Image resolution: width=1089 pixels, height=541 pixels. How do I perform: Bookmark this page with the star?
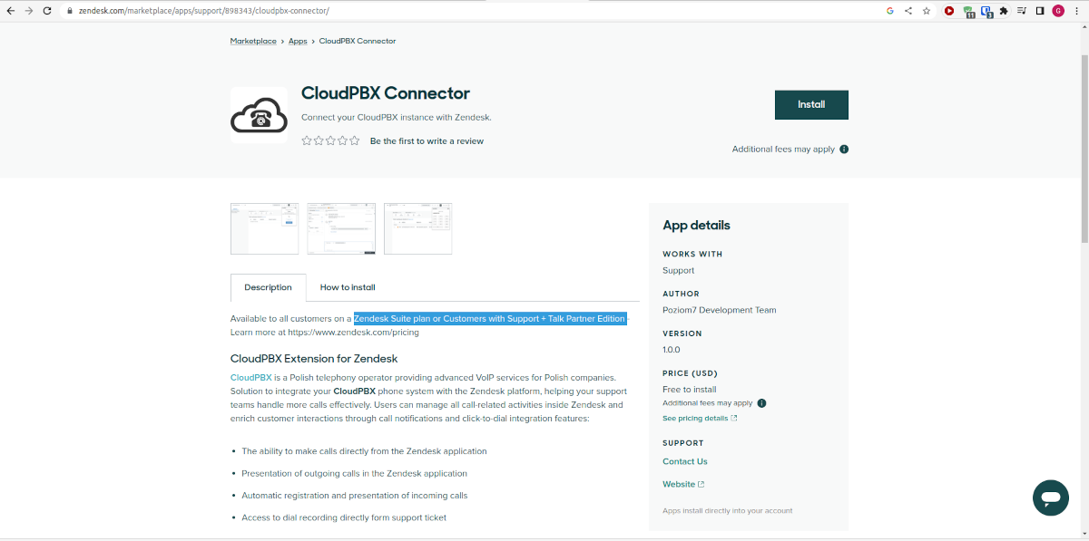(x=927, y=11)
